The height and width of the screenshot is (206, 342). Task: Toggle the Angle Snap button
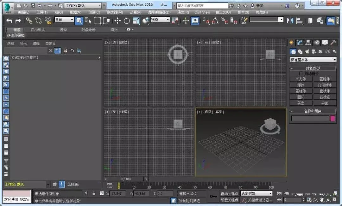[x=215, y=21]
